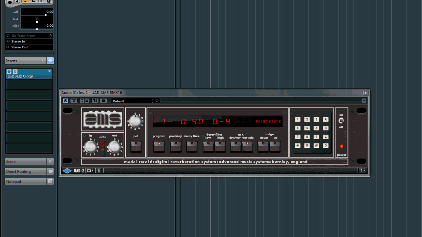This screenshot has height=237, width=422.
Task: Close the UAD AMS RMX16 plug-in window
Action: point(365,93)
